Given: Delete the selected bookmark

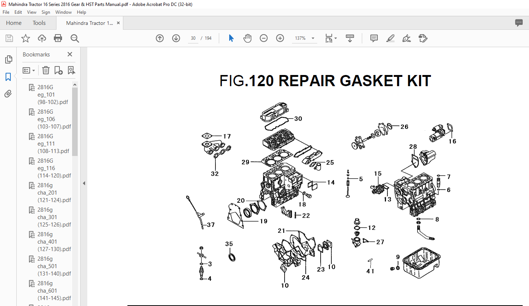Looking at the screenshot, I should [x=46, y=70].
